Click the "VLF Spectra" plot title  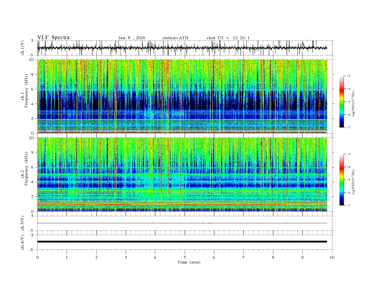(53, 37)
